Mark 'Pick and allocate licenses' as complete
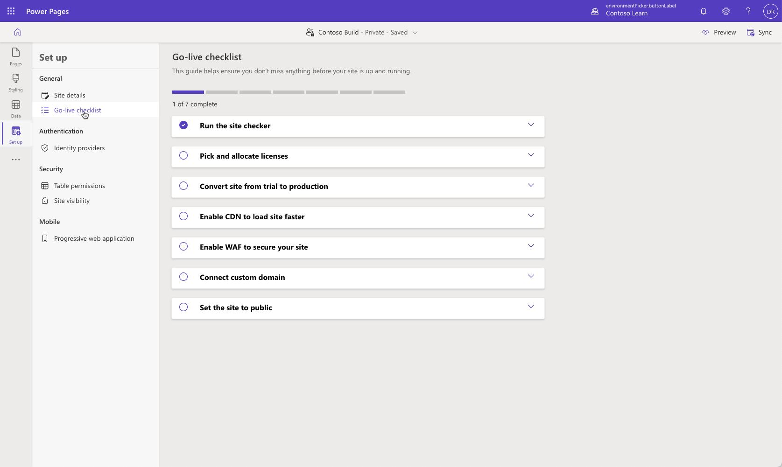The image size is (782, 467). click(x=183, y=155)
